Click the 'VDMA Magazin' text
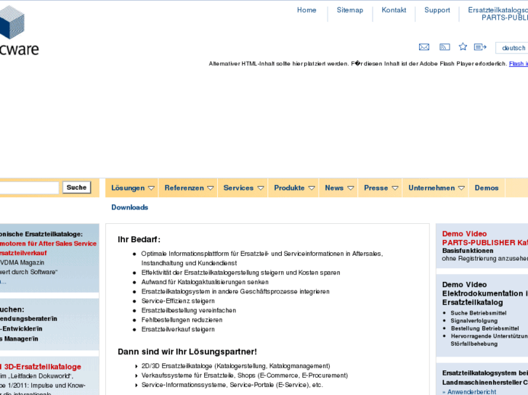Viewport: 528px width, 395px height. pos(23,262)
